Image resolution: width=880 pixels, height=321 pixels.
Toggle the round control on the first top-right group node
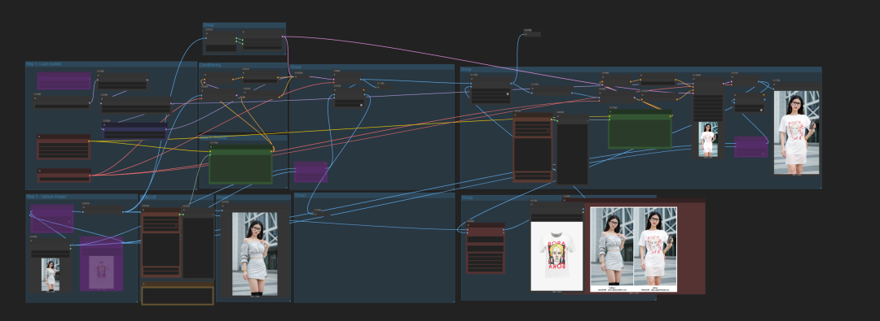pyautogui.click(x=508, y=94)
